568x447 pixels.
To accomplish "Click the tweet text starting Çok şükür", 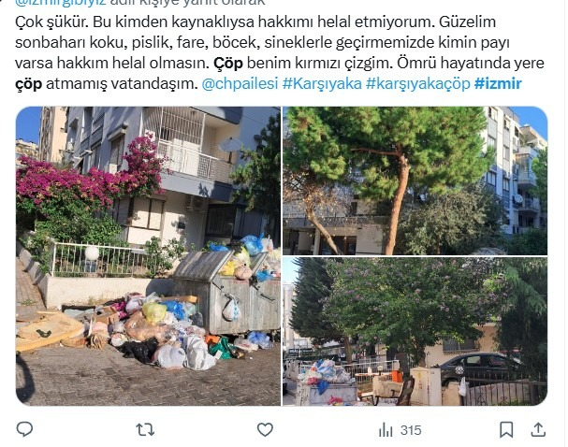I will point(279,52).
